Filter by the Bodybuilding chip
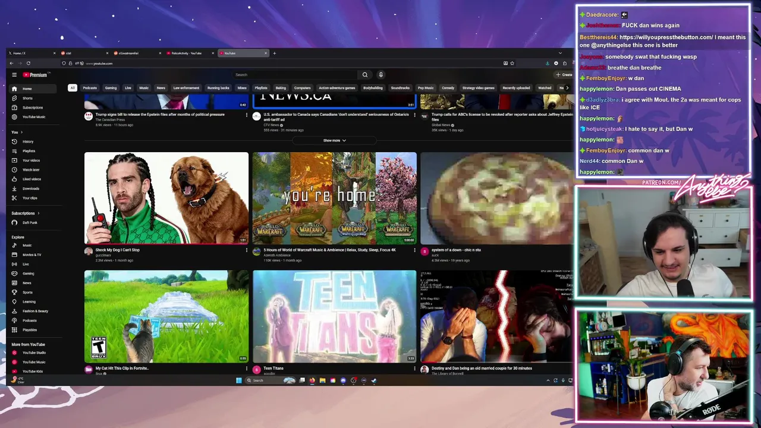This screenshot has width=761, height=428. coord(373,88)
